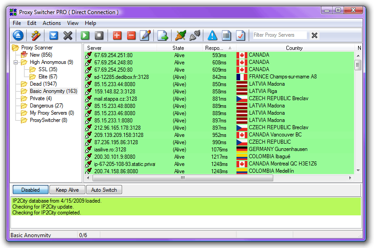Select the New (856) folder
This screenshot has width=374, height=248.
tap(41, 55)
